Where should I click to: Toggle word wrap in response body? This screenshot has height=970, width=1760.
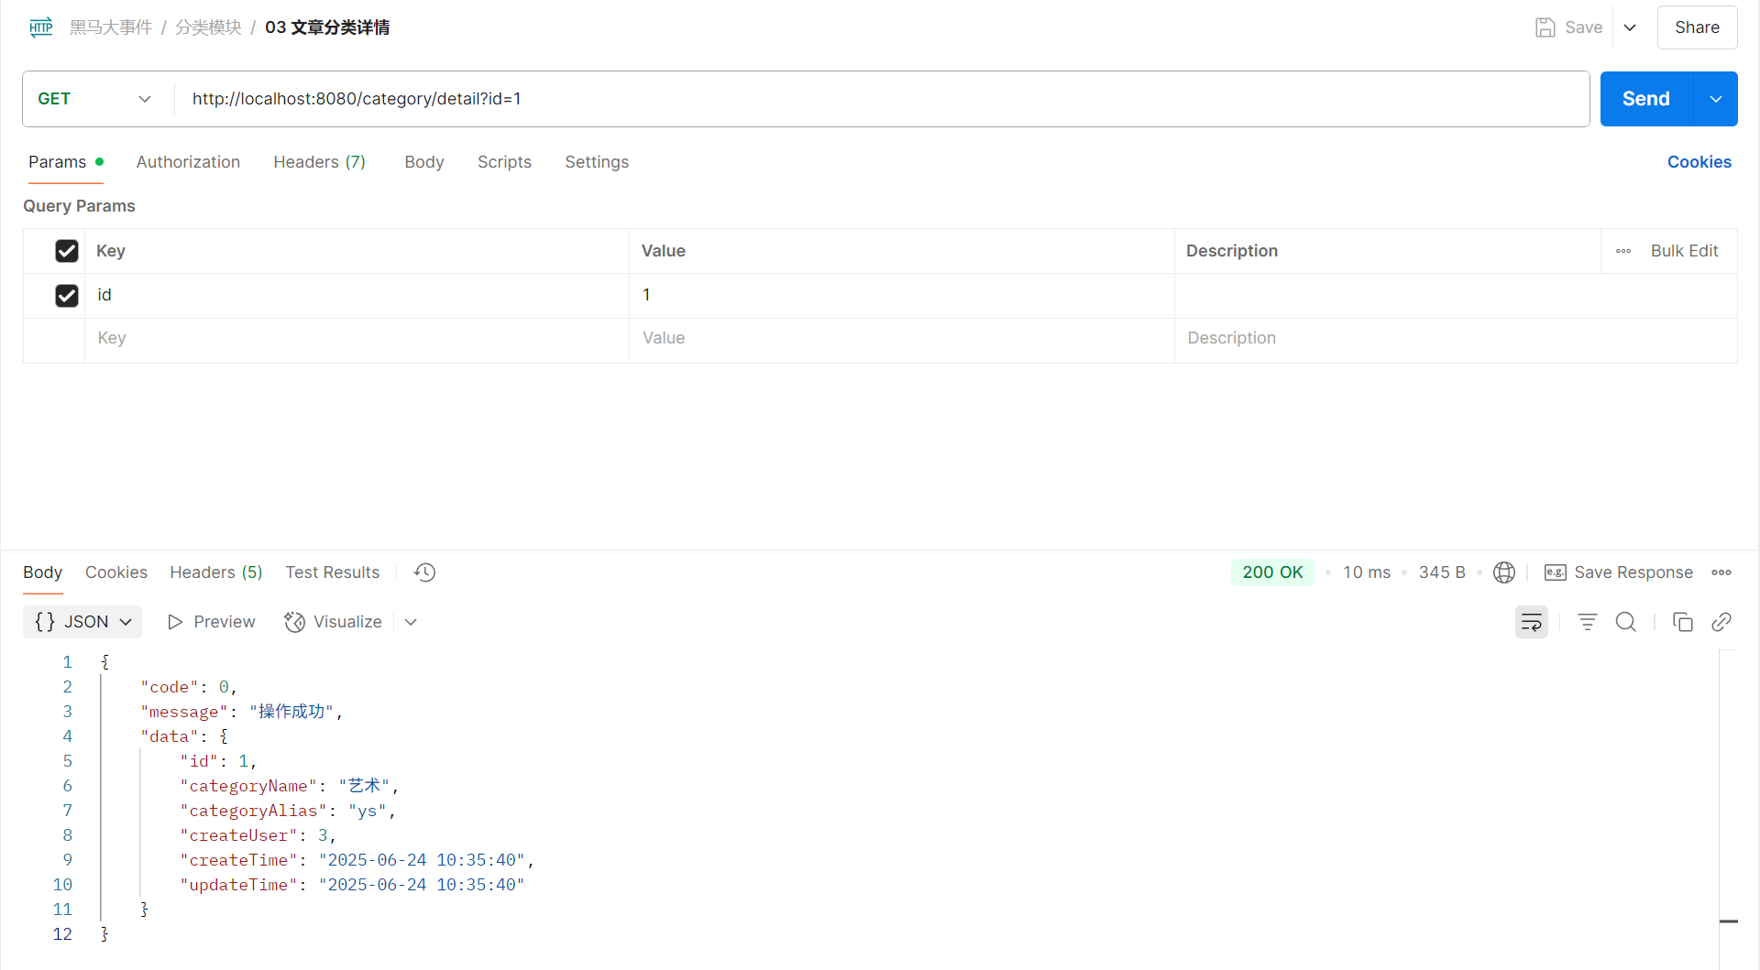pos(1531,623)
